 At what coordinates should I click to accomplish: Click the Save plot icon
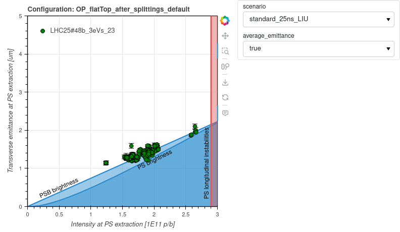click(225, 82)
